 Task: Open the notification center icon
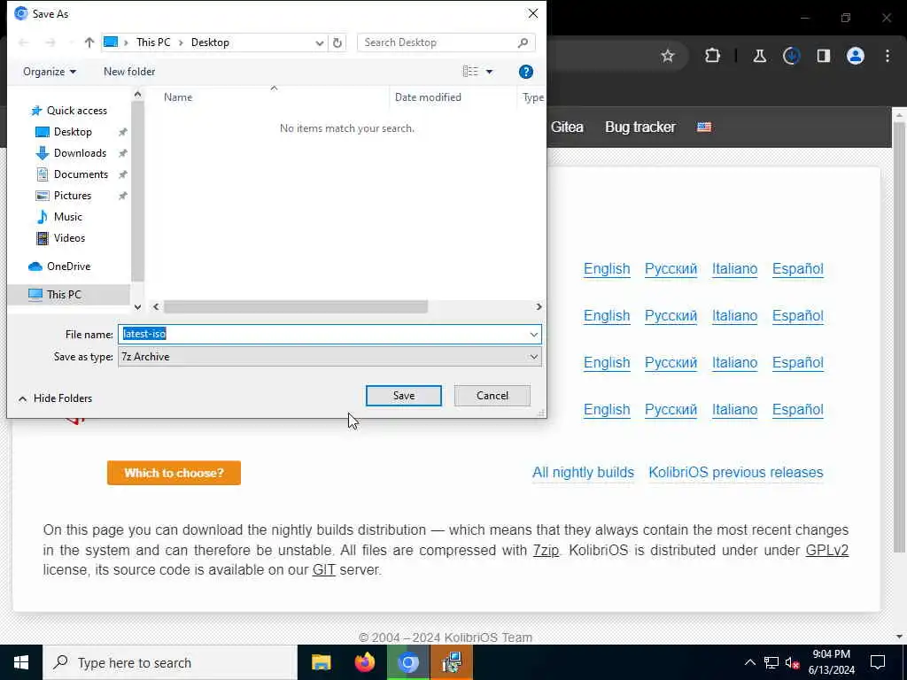click(x=878, y=662)
